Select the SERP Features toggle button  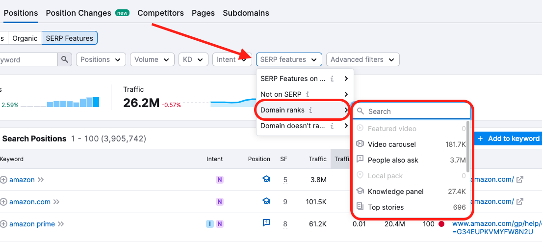70,38
